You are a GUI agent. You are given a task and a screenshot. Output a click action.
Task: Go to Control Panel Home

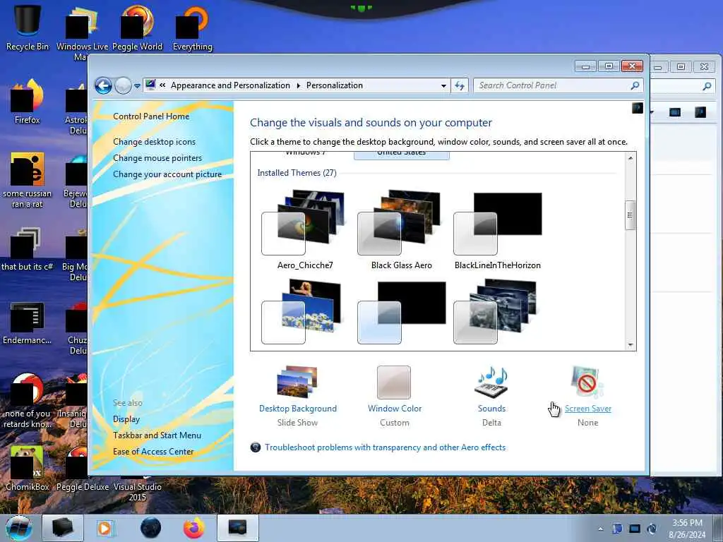tap(151, 116)
